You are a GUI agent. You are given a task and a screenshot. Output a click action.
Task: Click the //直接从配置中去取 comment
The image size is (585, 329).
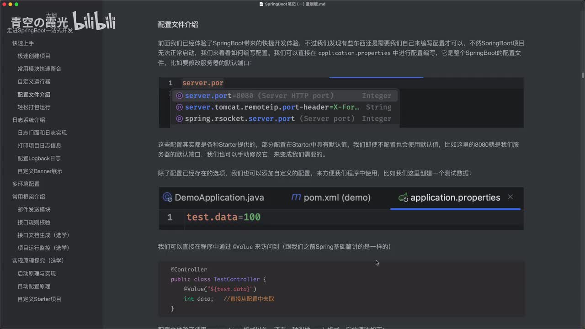[x=249, y=299]
